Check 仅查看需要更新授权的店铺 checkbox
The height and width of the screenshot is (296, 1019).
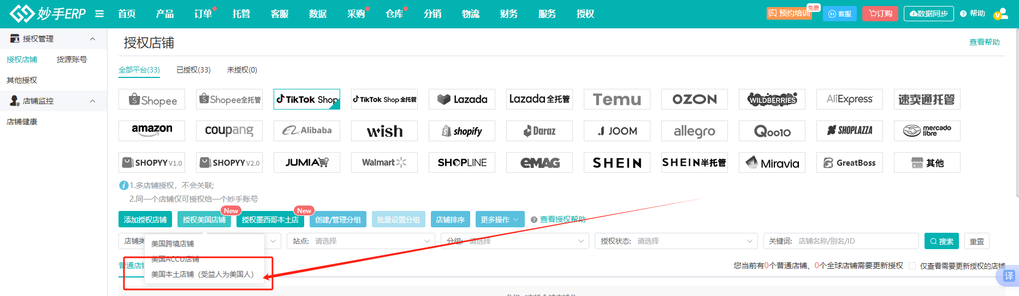(912, 266)
